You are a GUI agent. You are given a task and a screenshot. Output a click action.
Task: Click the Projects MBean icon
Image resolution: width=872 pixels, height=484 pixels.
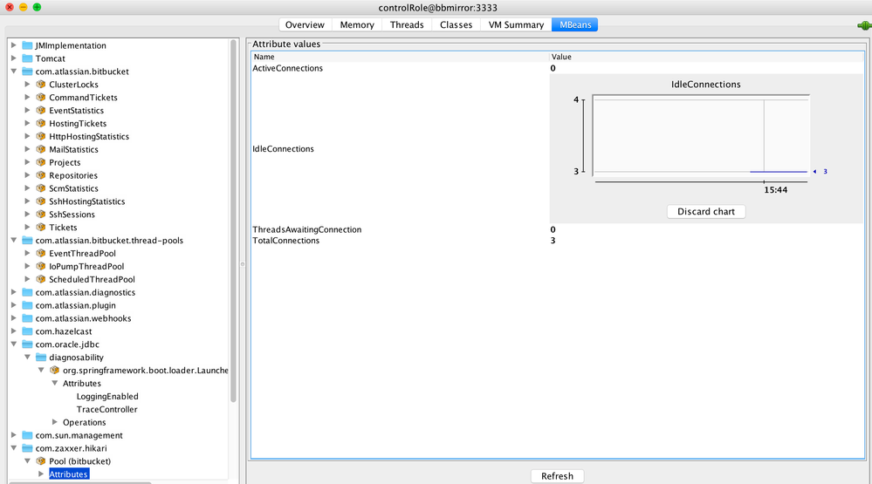[41, 162]
